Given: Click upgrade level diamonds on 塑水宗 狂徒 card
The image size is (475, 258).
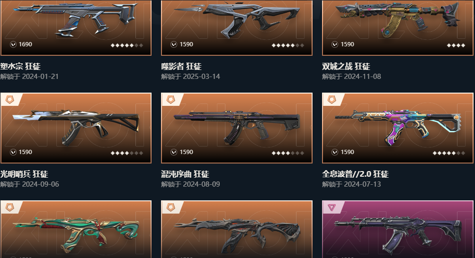Looking at the screenshot, I should [x=127, y=45].
